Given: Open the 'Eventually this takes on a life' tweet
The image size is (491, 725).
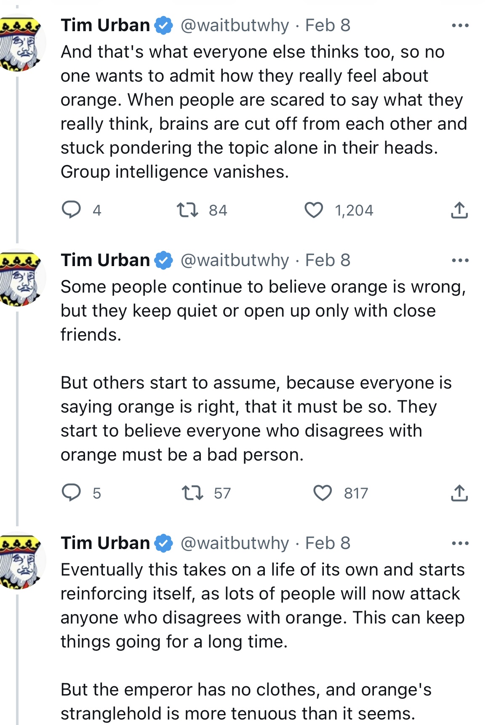Looking at the screenshot, I should (261, 606).
